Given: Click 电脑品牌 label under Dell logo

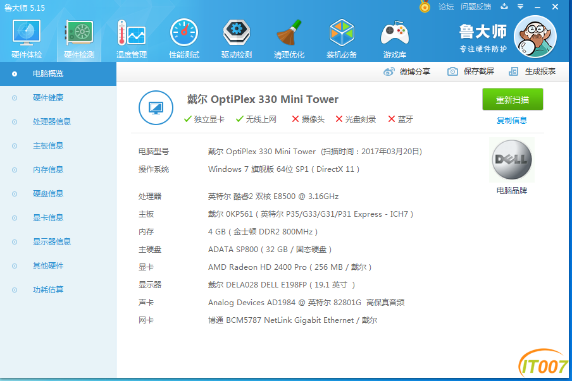Looking at the screenshot, I should pyautogui.click(x=512, y=191).
